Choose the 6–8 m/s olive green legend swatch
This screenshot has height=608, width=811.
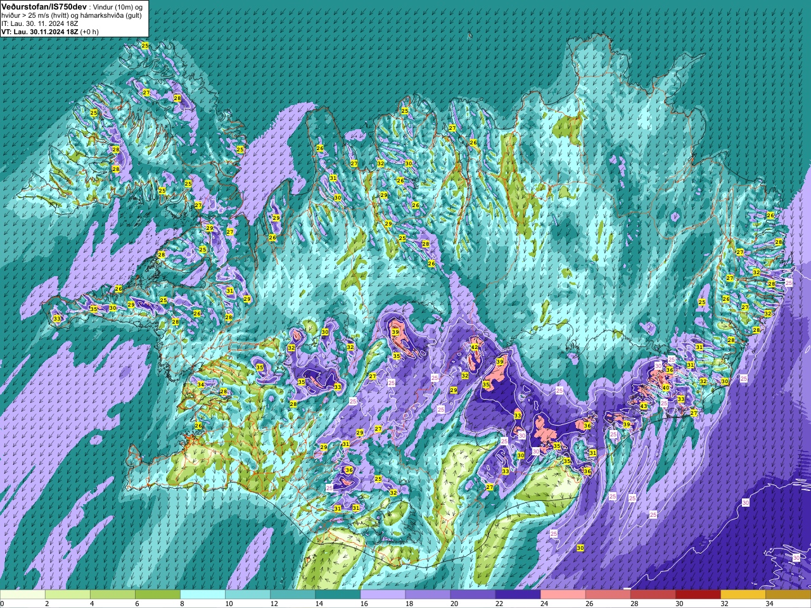(x=158, y=595)
